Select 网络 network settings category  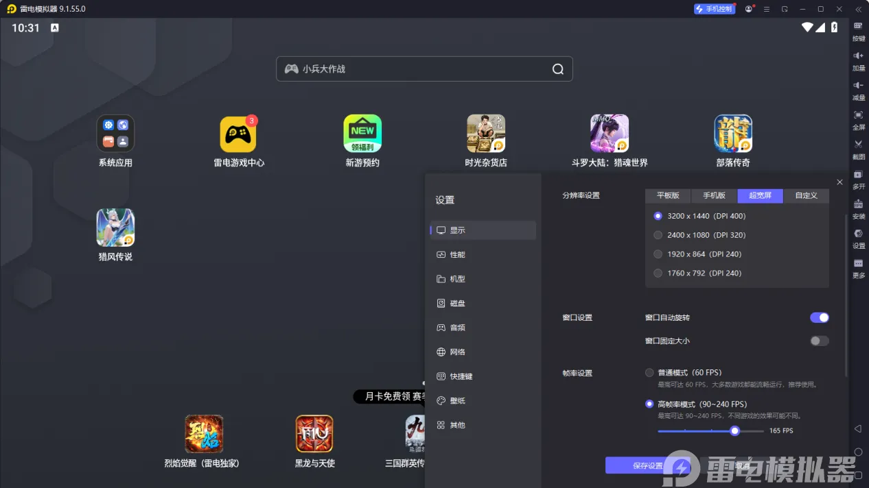pos(483,352)
